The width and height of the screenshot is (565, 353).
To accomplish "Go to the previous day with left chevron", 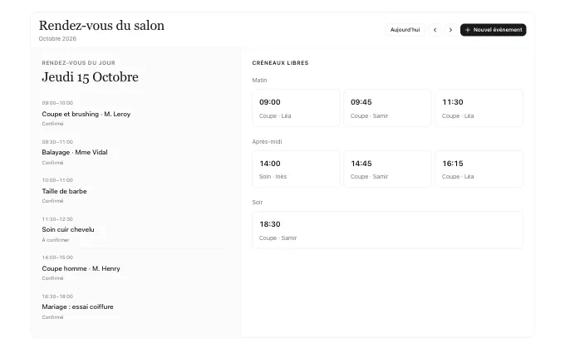I will (435, 30).
